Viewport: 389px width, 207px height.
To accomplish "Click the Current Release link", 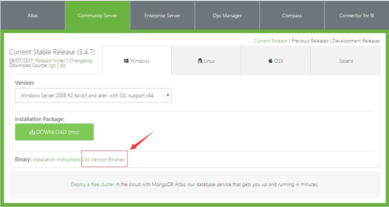I will click(x=270, y=41).
